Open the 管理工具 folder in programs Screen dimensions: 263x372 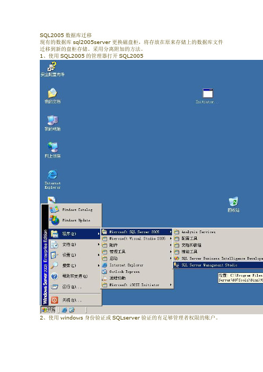(137, 252)
